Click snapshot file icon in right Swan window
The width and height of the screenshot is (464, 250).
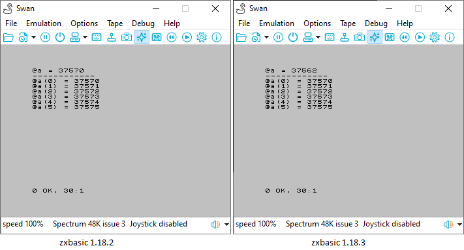[x=256, y=37]
